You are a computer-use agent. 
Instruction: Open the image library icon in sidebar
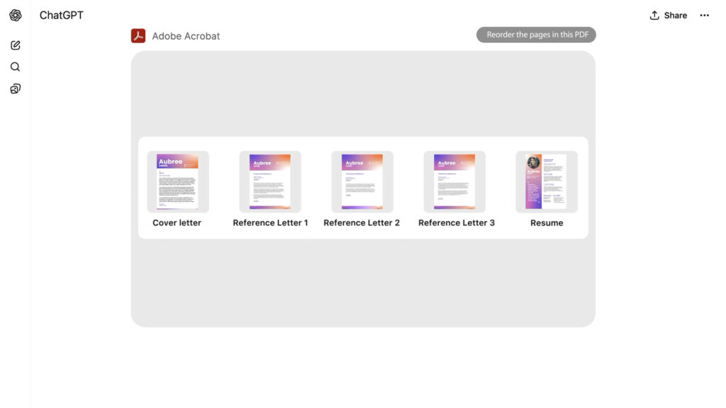[x=16, y=89]
